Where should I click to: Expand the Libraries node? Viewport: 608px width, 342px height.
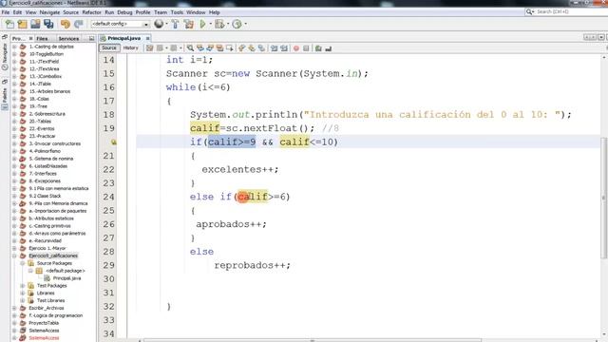pos(23,294)
